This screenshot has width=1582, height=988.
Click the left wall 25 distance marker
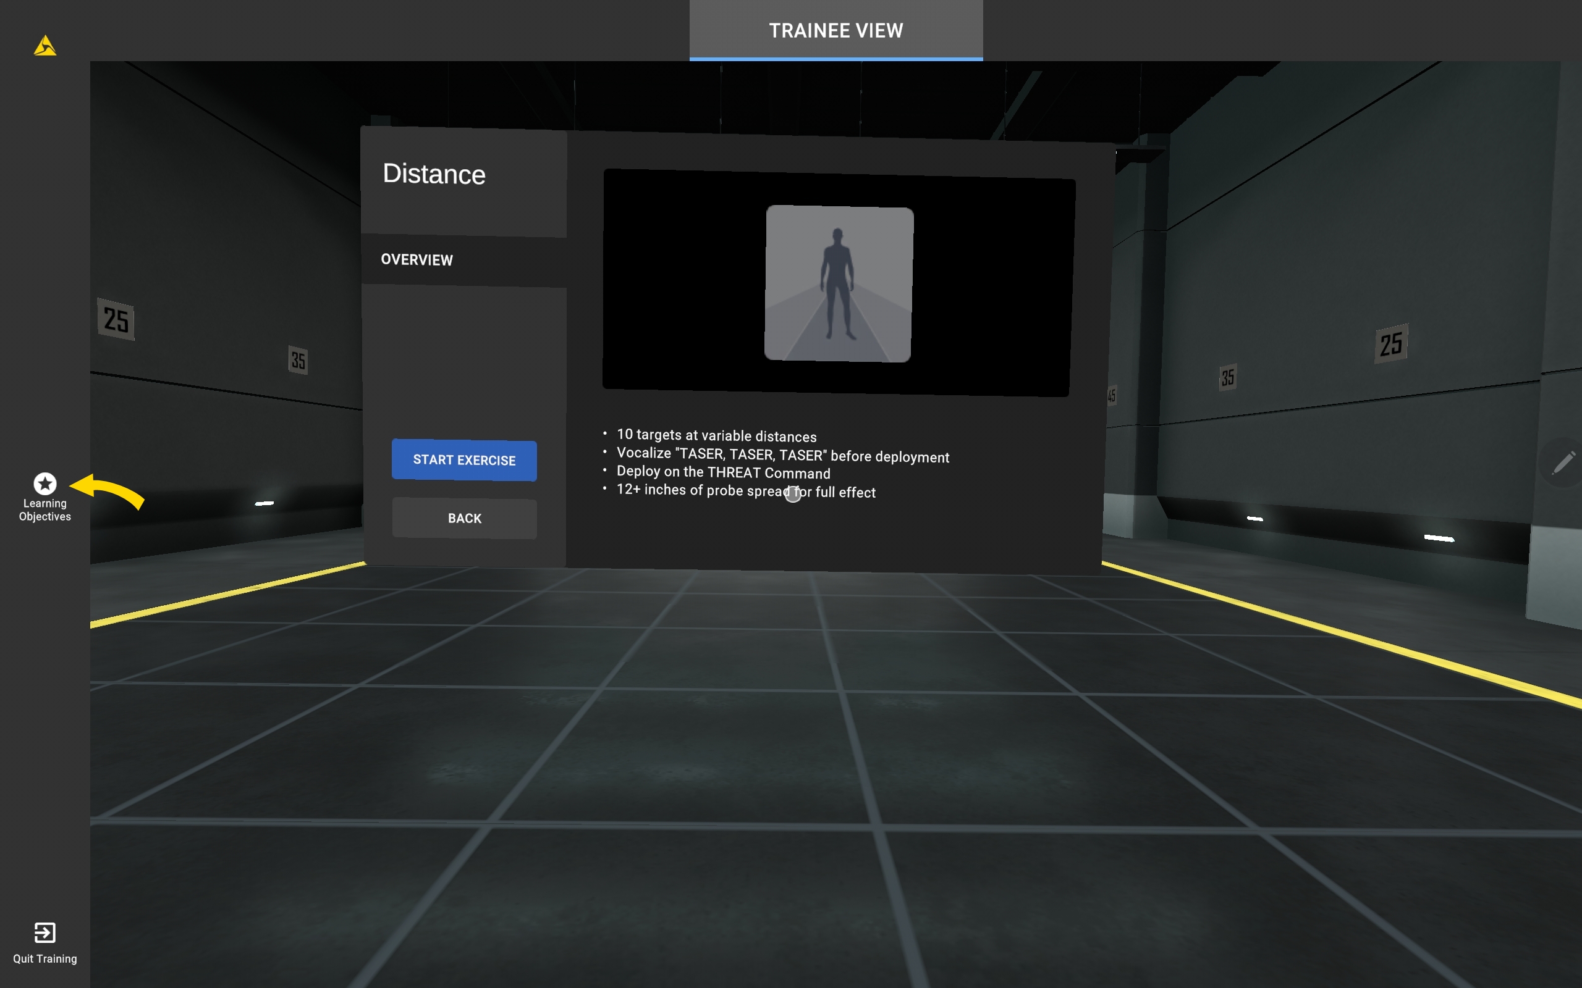(x=116, y=319)
